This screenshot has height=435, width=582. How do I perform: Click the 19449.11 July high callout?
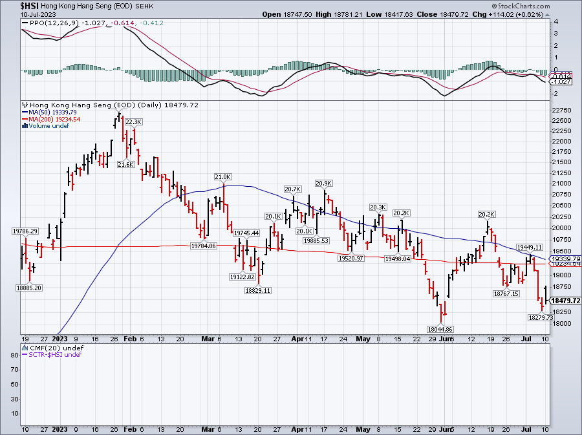530,248
